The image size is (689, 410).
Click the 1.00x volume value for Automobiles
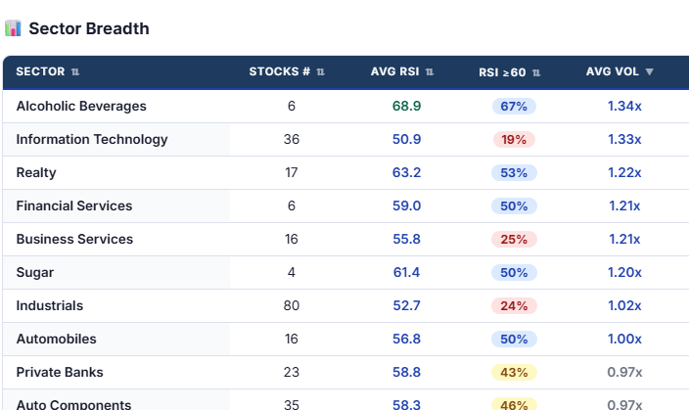pyautogui.click(x=624, y=339)
